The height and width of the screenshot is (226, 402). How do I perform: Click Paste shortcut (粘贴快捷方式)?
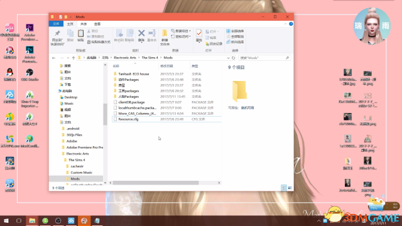pos(99,42)
